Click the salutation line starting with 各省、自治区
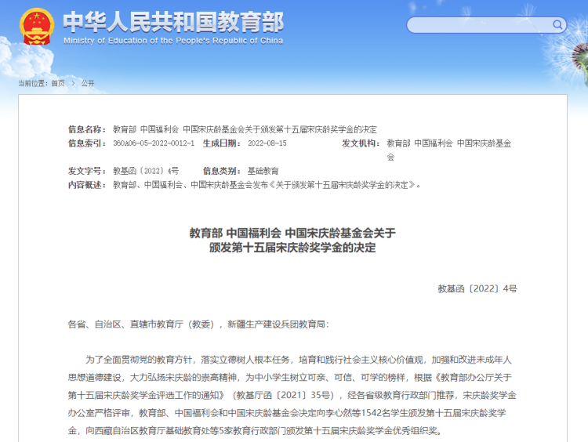588x442 pixels. 198,323
